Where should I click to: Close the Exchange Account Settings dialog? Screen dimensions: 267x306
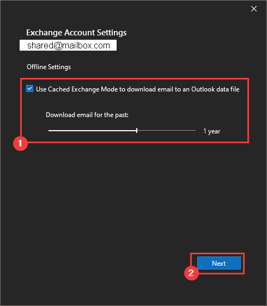coord(254,9)
